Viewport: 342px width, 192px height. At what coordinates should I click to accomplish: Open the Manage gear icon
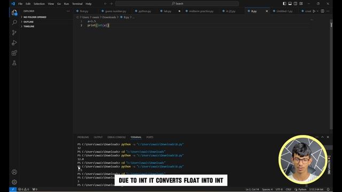(14, 182)
